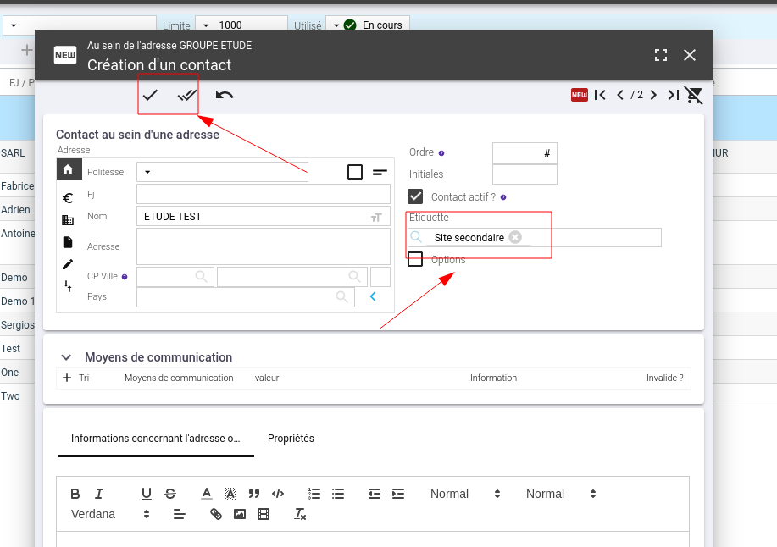This screenshot has height=547, width=777.
Task: Save and close with the double checkmark
Action: [x=186, y=95]
